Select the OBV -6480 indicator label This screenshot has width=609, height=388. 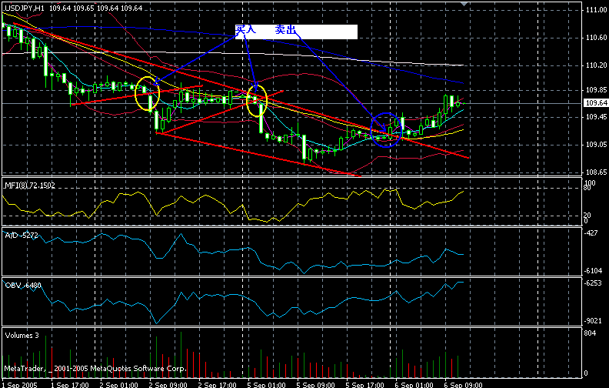(23, 286)
